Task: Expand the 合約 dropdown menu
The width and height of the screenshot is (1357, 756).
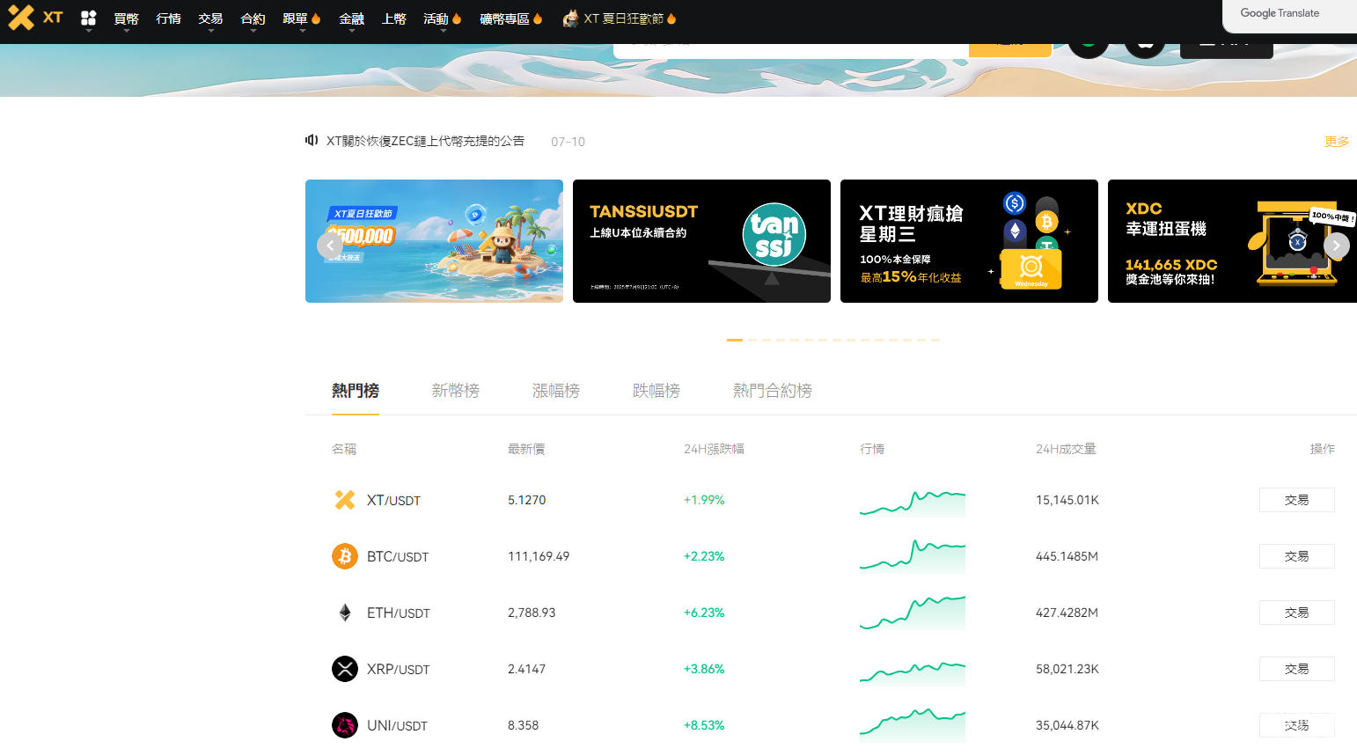Action: click(x=253, y=19)
